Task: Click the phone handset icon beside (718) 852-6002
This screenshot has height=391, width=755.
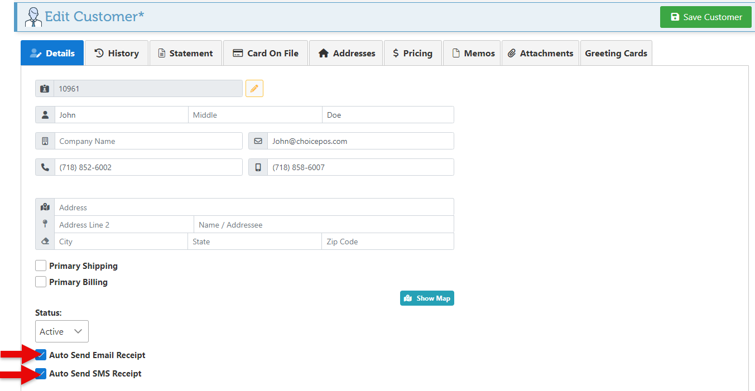Action: tap(45, 167)
